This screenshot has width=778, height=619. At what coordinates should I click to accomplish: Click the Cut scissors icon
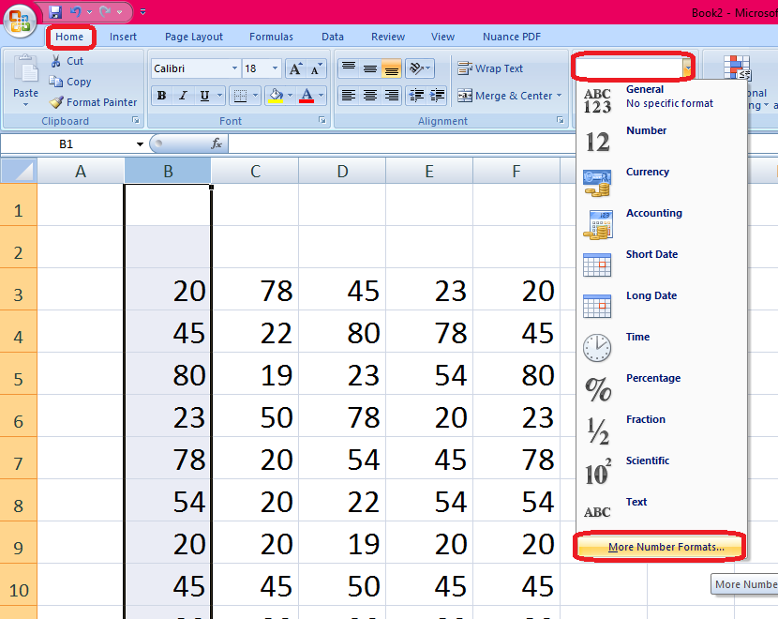click(x=55, y=60)
